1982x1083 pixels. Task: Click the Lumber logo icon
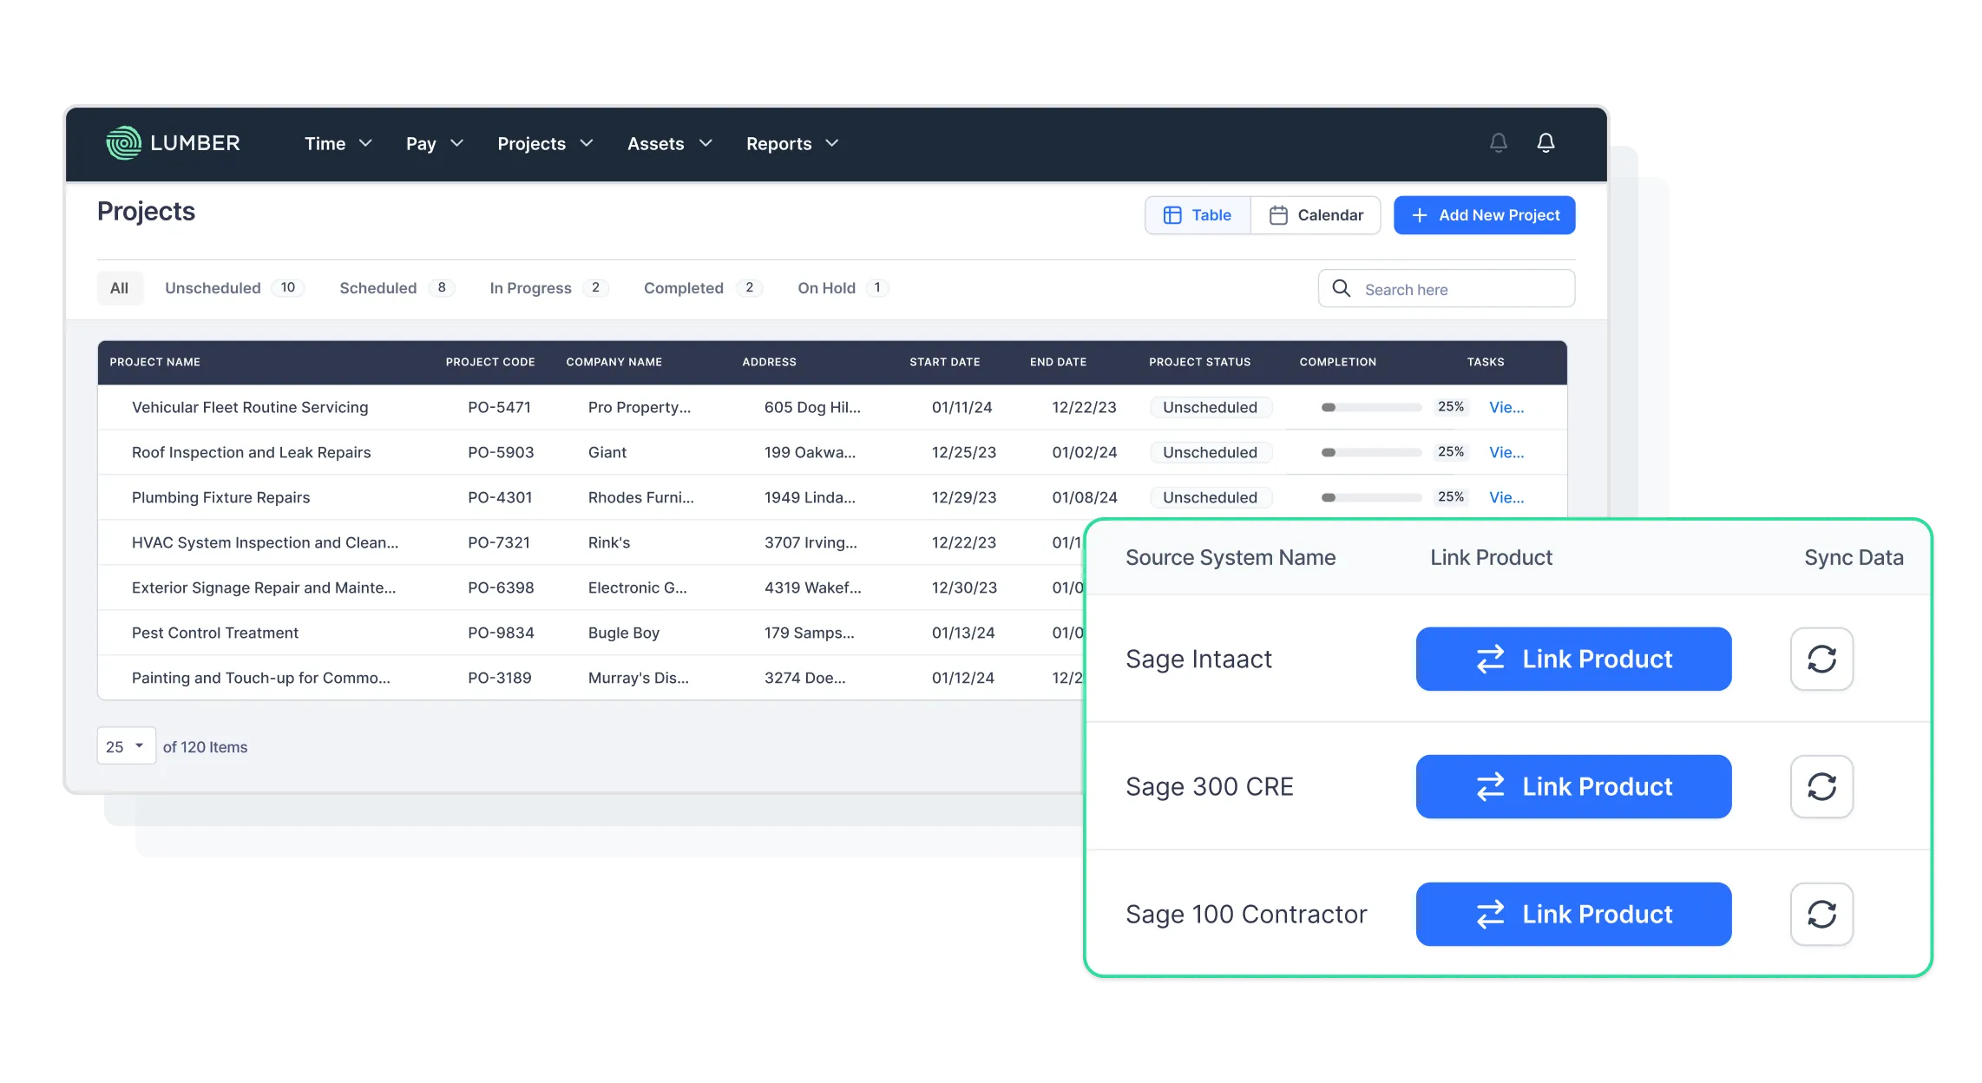(123, 143)
